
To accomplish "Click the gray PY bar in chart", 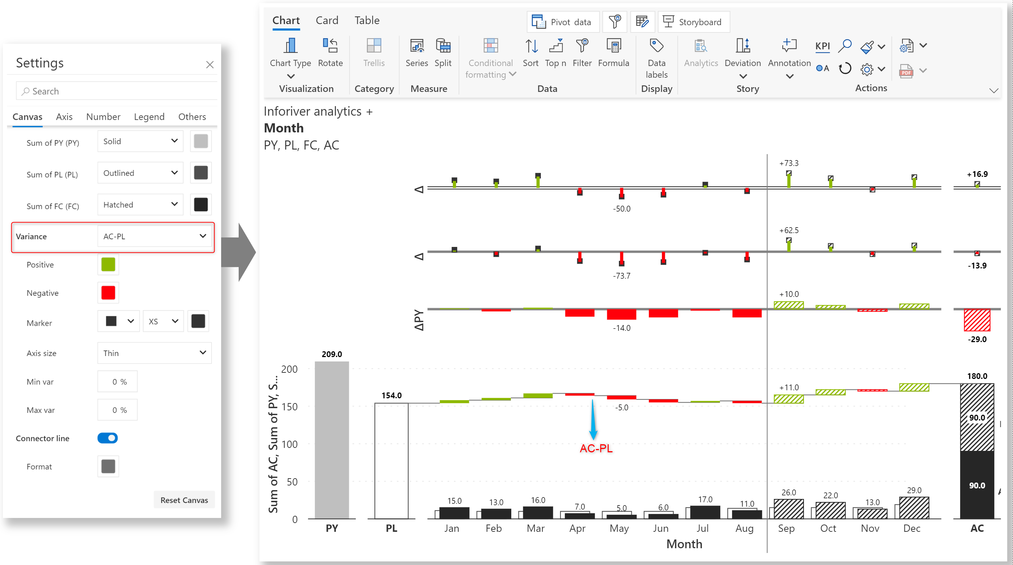I will tap(331, 440).
